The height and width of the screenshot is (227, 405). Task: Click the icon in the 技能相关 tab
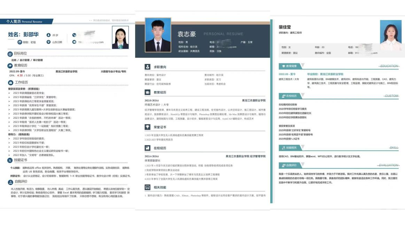(283, 148)
